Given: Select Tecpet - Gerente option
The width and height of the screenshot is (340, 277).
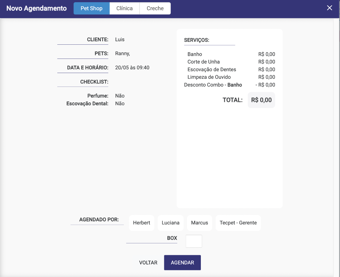Looking at the screenshot, I should coord(238,223).
